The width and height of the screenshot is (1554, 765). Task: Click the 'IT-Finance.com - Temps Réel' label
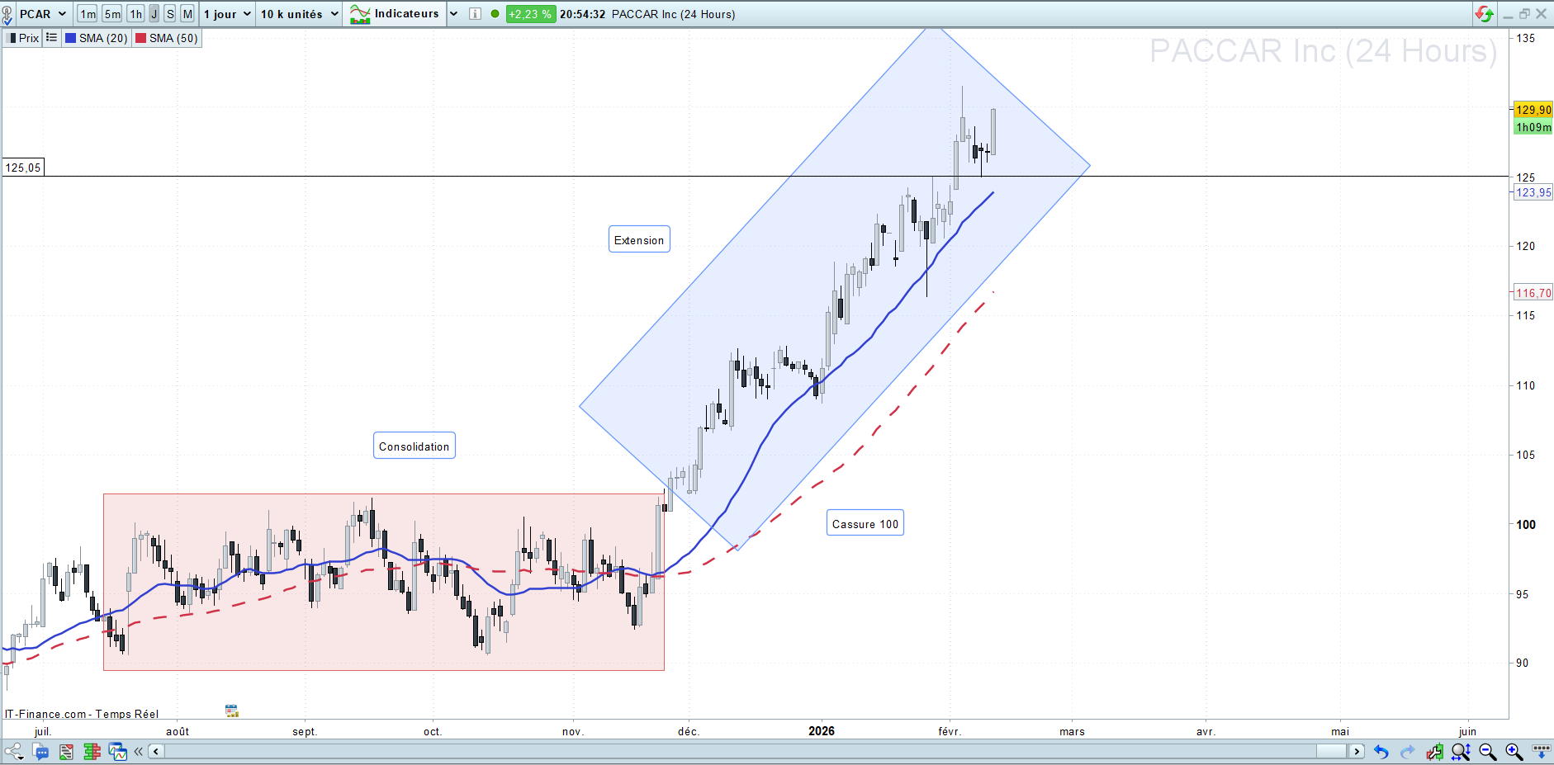coord(82,714)
